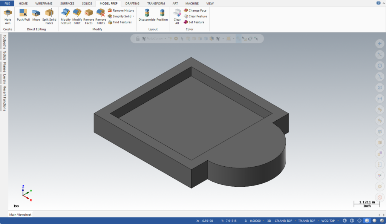Select the Push/Pull tool
Image resolution: width=386 pixels, height=224 pixels.
pos(23,15)
